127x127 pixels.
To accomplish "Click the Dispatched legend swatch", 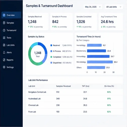I will tap(51, 63).
